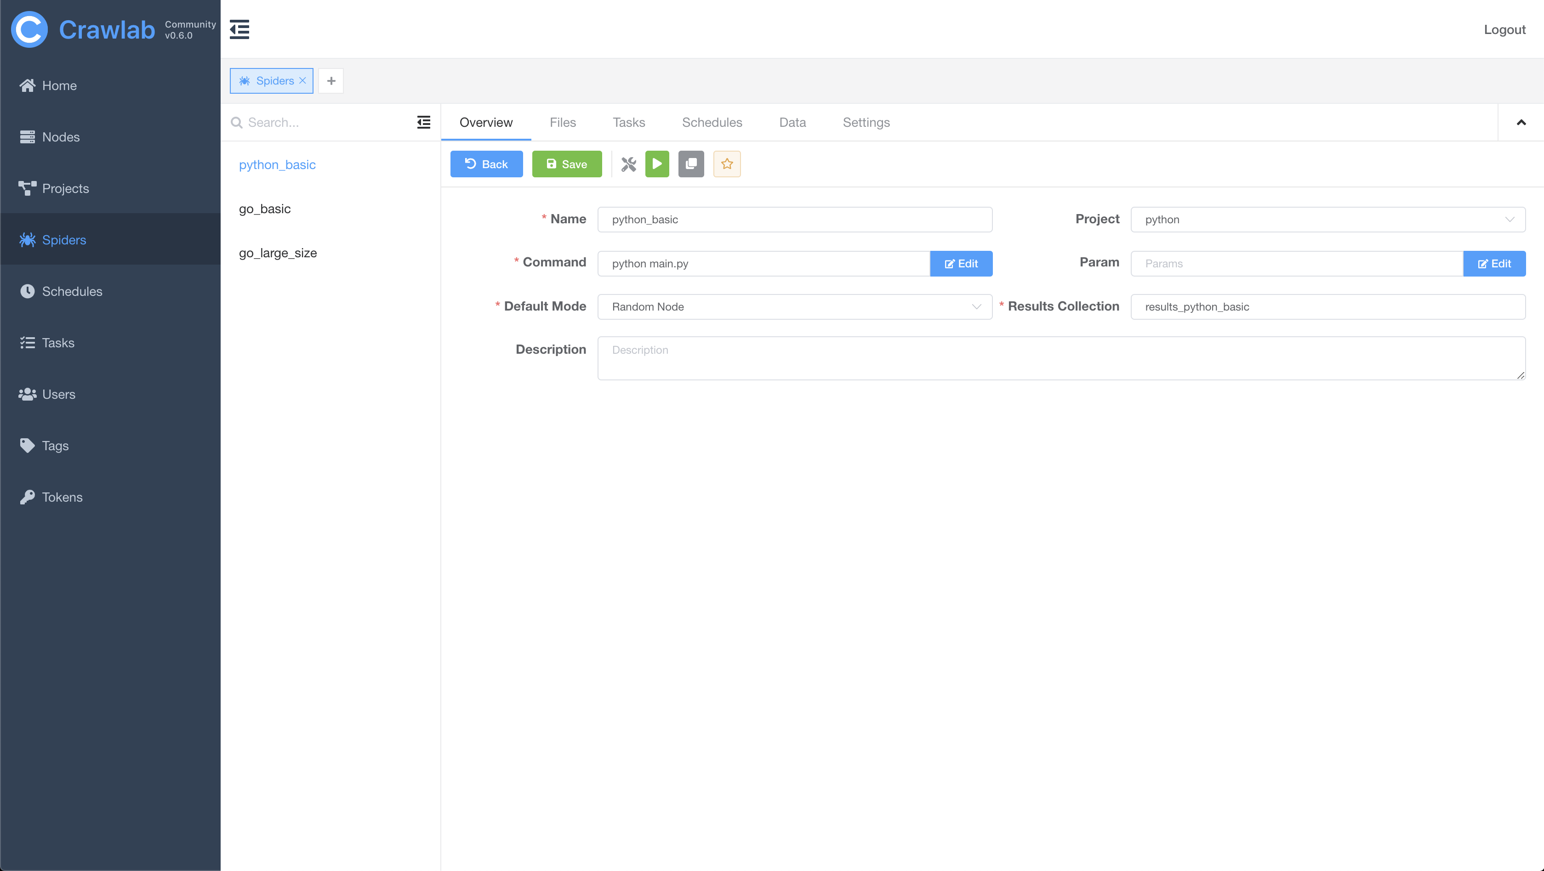Viewport: 1544px width, 871px height.
Task: Open Tokens page in sidebar
Action: click(62, 497)
